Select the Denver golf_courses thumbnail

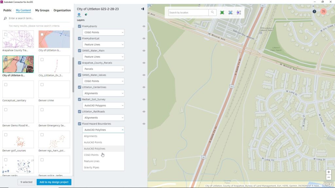tap(18, 139)
